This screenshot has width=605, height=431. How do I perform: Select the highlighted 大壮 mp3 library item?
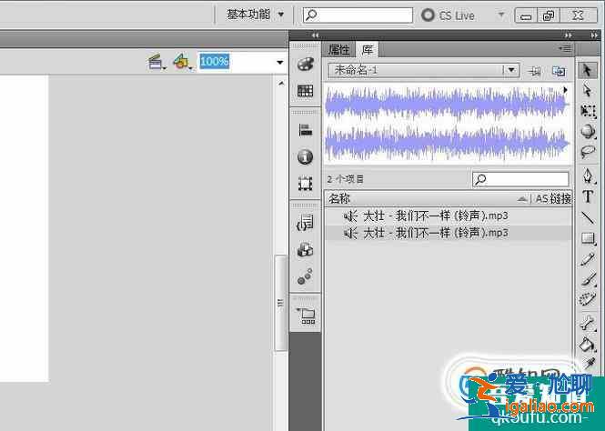(448, 233)
